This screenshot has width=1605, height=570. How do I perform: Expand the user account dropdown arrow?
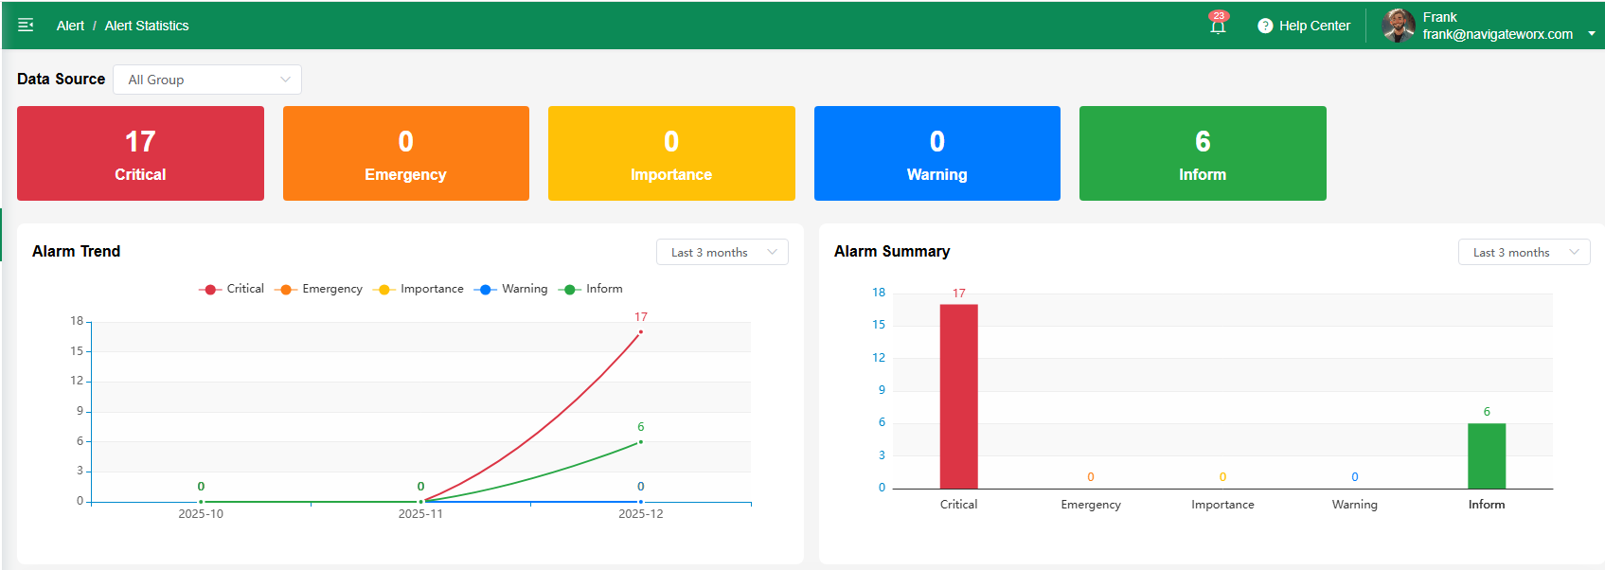(1591, 34)
